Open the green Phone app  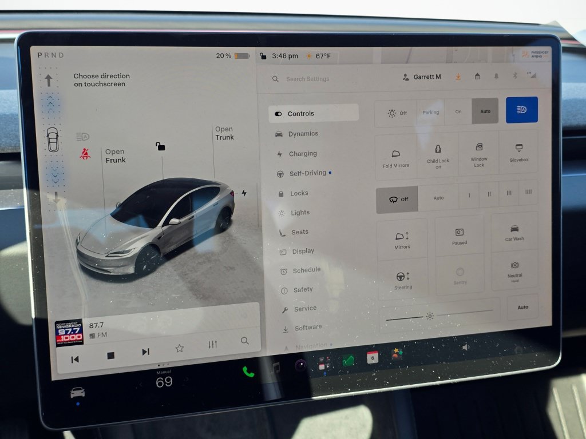248,372
